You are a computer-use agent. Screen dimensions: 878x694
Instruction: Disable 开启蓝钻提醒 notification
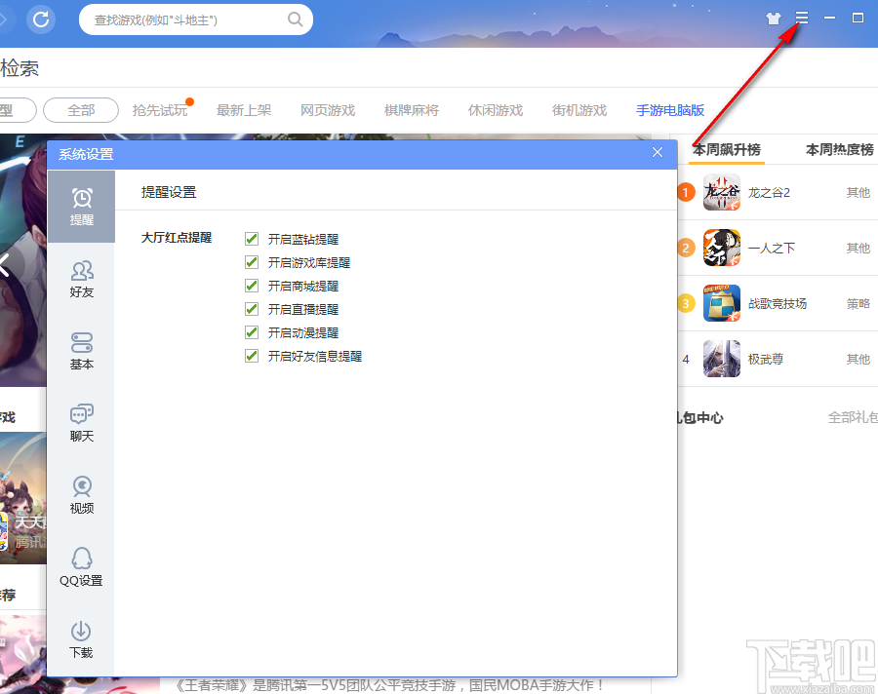pos(251,238)
